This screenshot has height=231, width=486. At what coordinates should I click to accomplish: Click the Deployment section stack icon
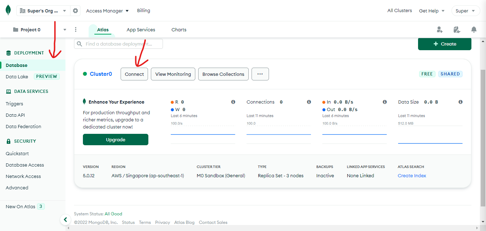[9, 53]
